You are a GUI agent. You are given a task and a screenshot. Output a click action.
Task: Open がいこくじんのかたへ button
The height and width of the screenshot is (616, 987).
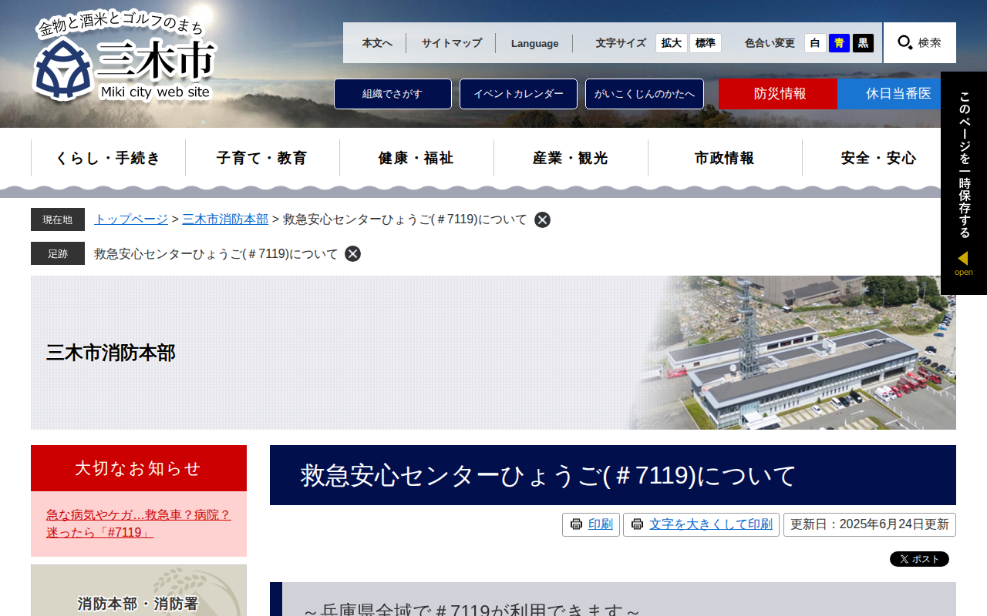click(x=645, y=94)
